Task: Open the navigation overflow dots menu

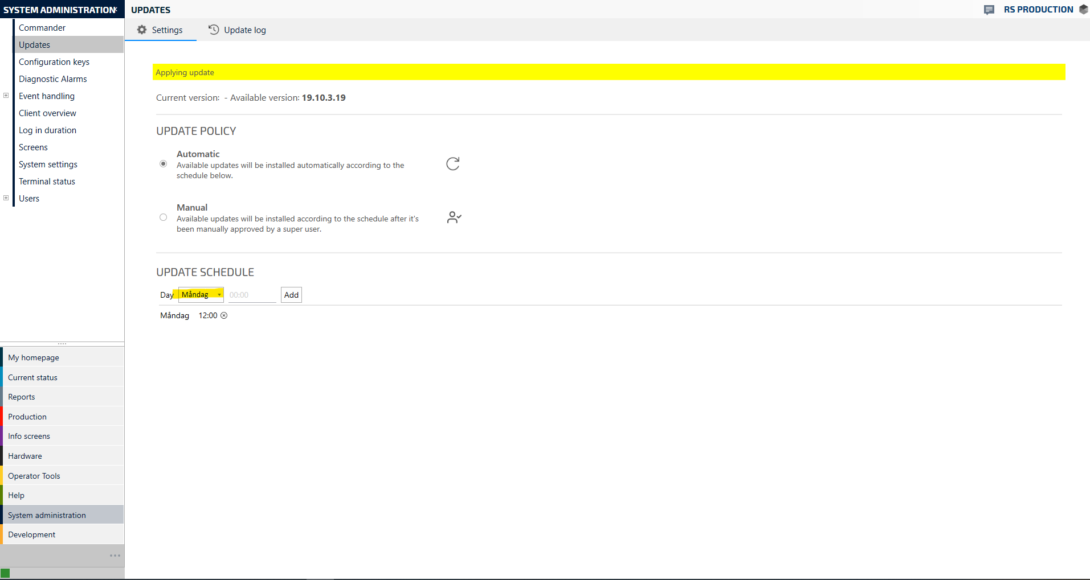Action: pyautogui.click(x=115, y=556)
